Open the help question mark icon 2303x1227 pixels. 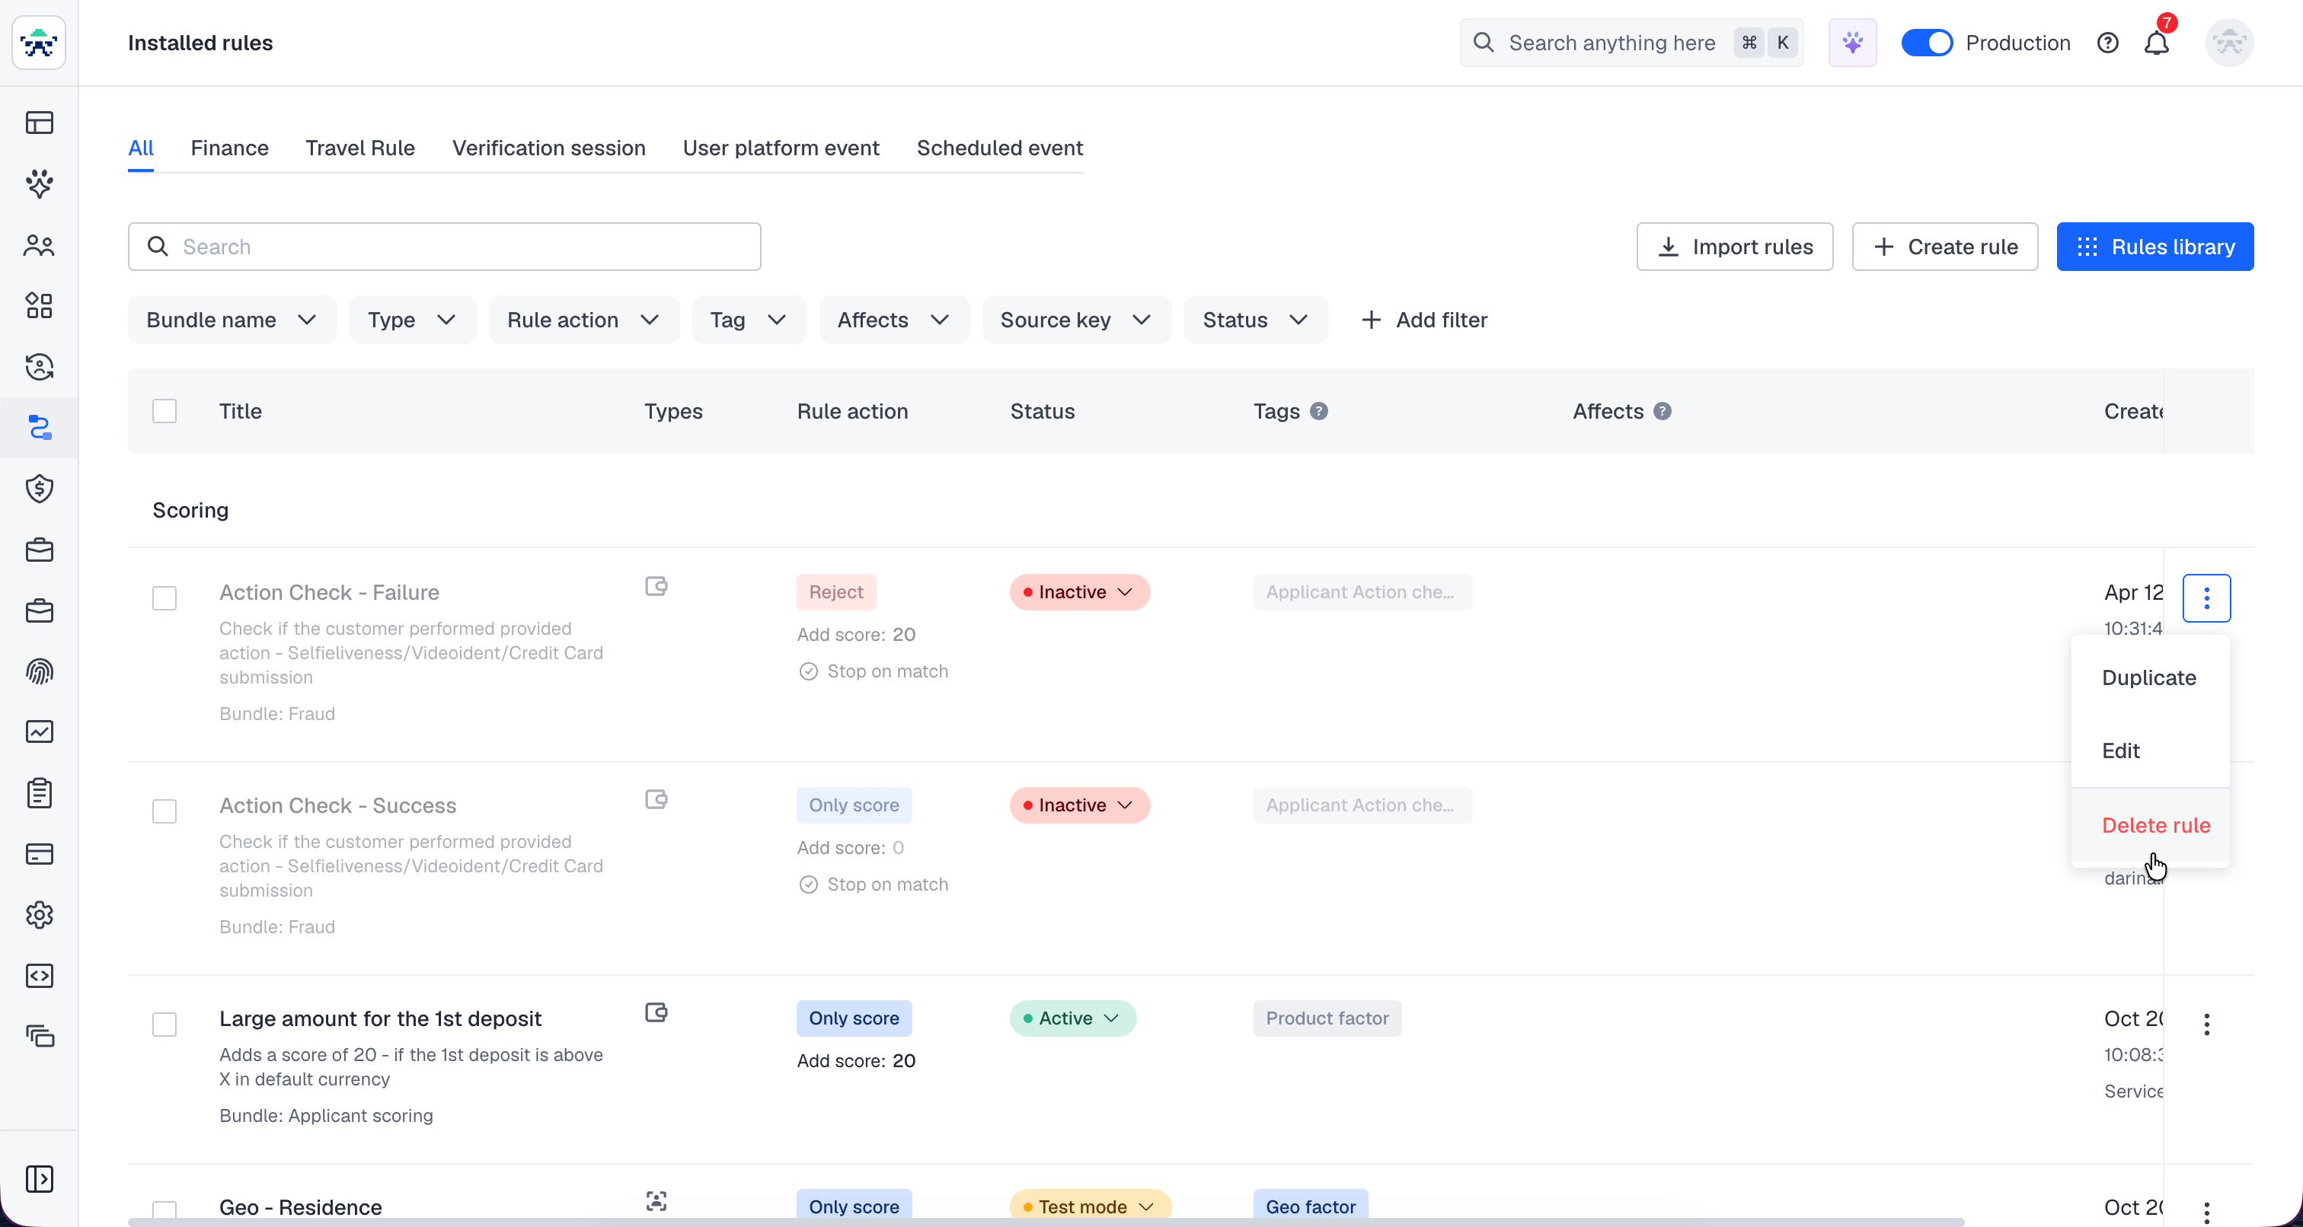(2107, 43)
